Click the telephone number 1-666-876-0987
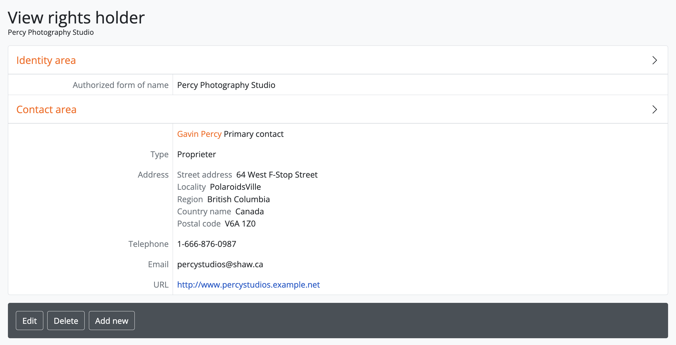 click(x=207, y=244)
